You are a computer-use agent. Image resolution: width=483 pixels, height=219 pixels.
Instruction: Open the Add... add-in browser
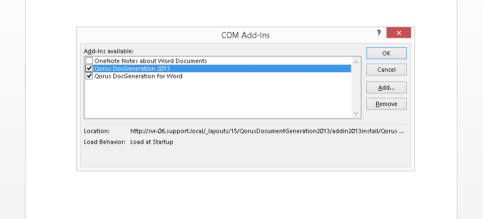387,87
